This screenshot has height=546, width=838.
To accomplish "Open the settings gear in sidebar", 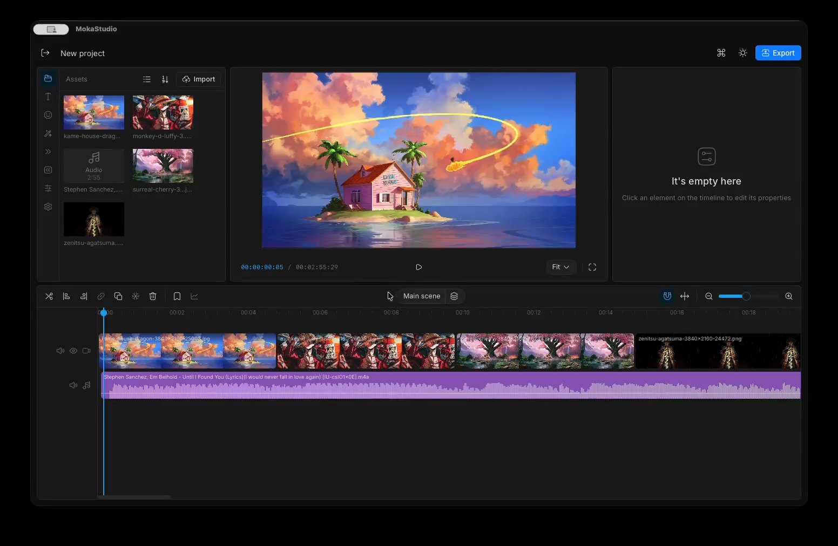I will [48, 207].
